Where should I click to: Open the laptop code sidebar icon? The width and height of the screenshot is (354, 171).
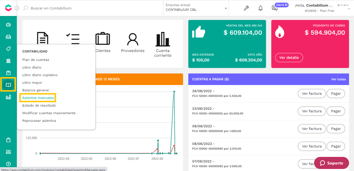(8, 152)
